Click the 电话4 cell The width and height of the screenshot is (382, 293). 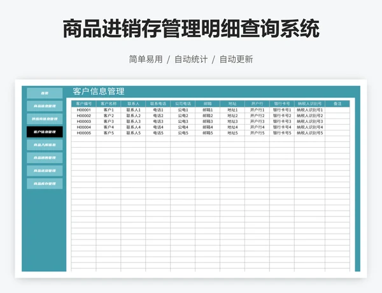click(158, 127)
